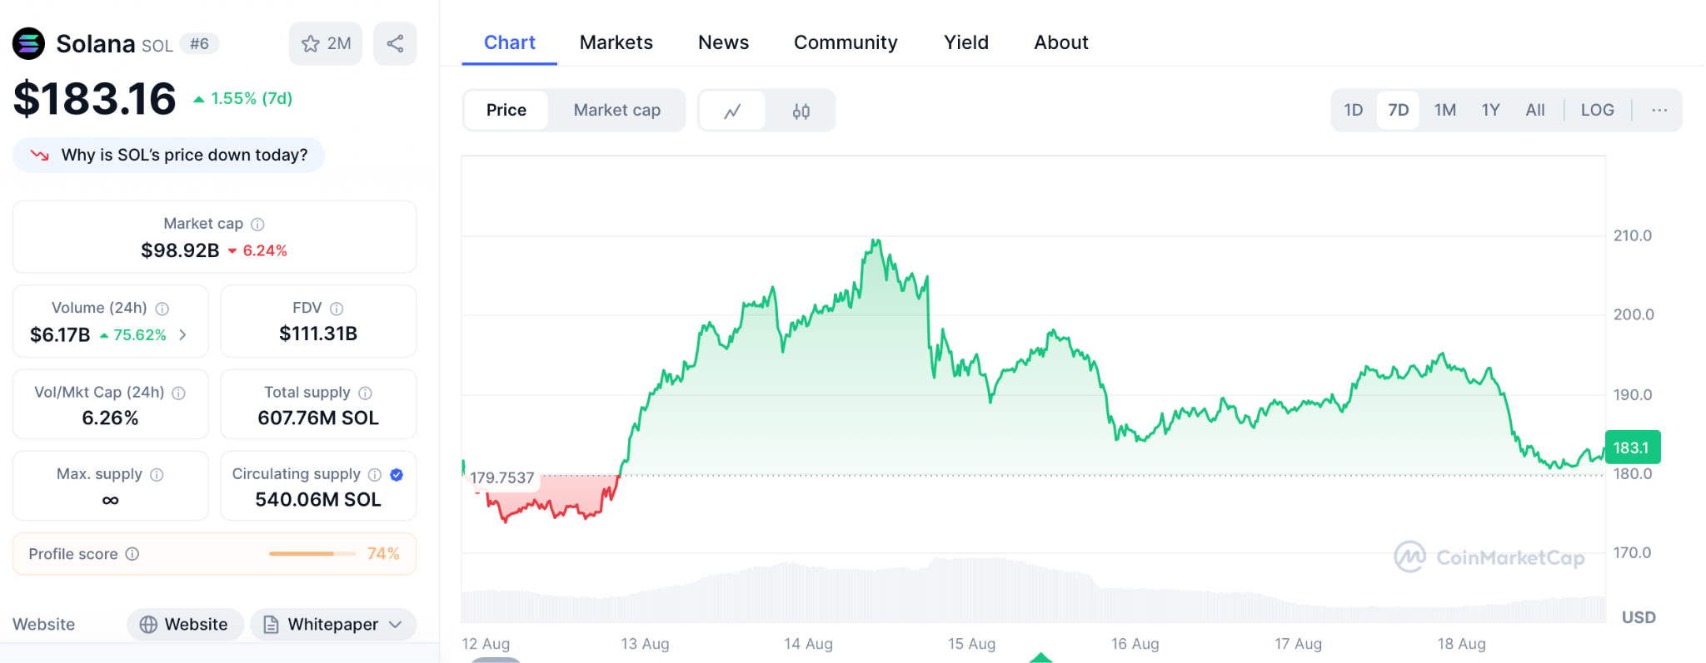Click the 74% profile score value
Viewport: 1706px width, 663px height.
(x=383, y=554)
